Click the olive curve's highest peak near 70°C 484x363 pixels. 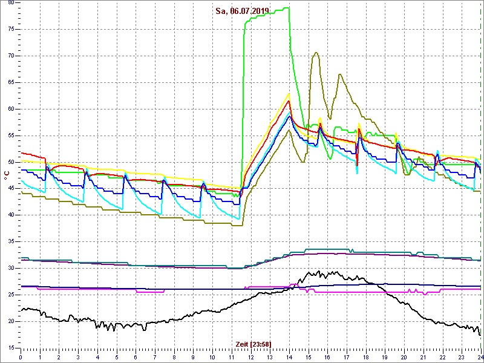point(316,53)
